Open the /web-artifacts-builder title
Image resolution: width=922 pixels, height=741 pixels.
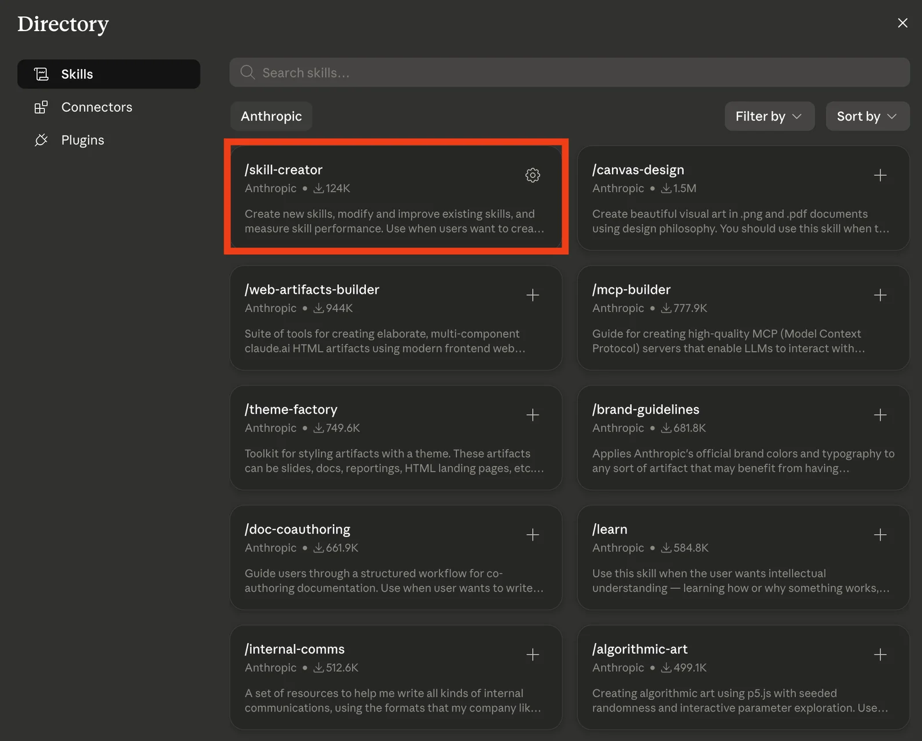pyautogui.click(x=312, y=290)
